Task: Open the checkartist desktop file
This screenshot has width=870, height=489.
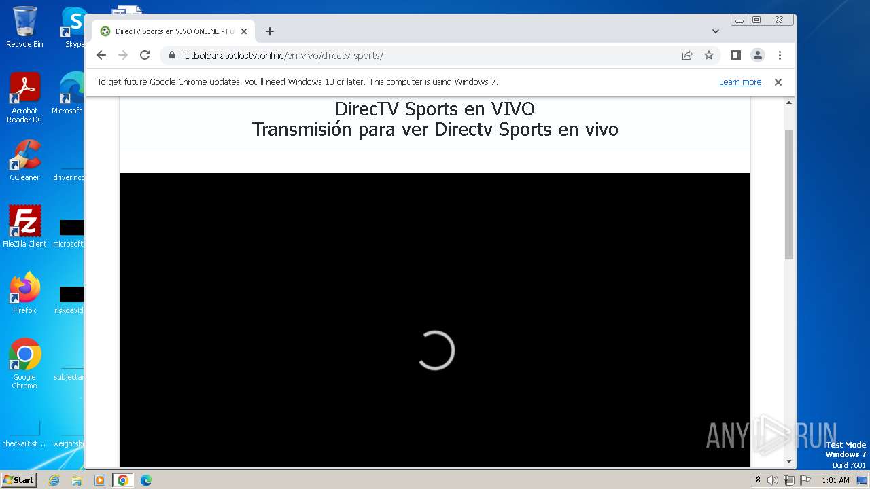Action: [24, 433]
